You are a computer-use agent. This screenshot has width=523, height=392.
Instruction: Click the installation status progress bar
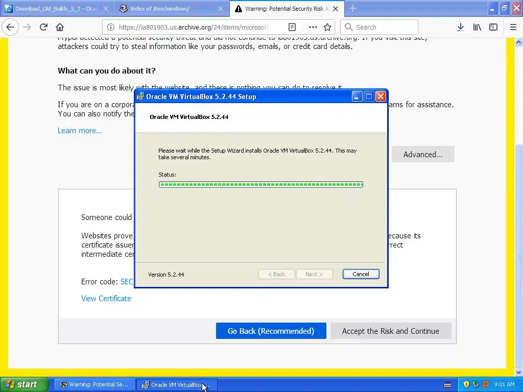[x=261, y=185]
